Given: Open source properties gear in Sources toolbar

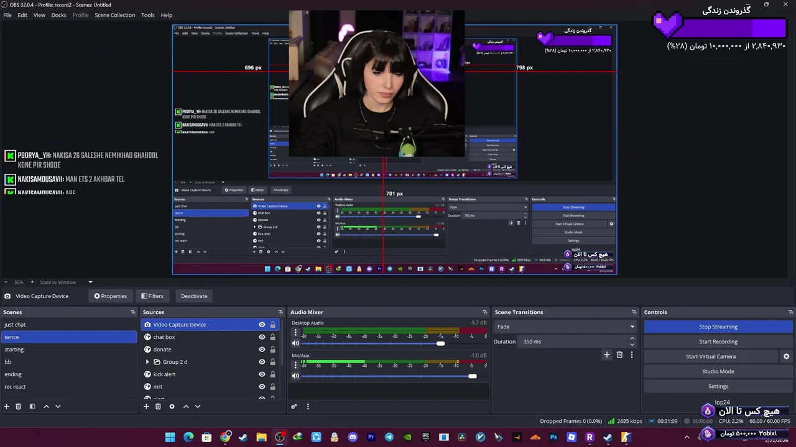Looking at the screenshot, I should (172, 407).
